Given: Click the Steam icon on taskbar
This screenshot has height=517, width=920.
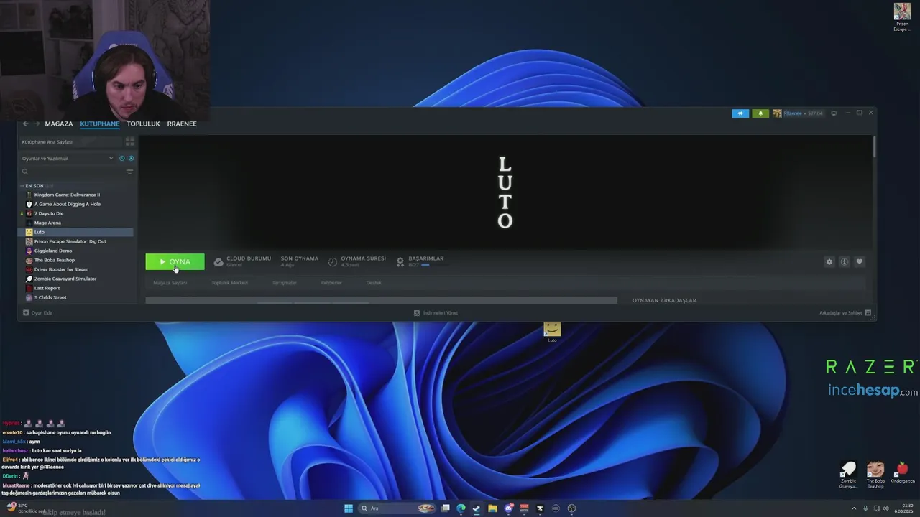Looking at the screenshot, I should point(477,508).
